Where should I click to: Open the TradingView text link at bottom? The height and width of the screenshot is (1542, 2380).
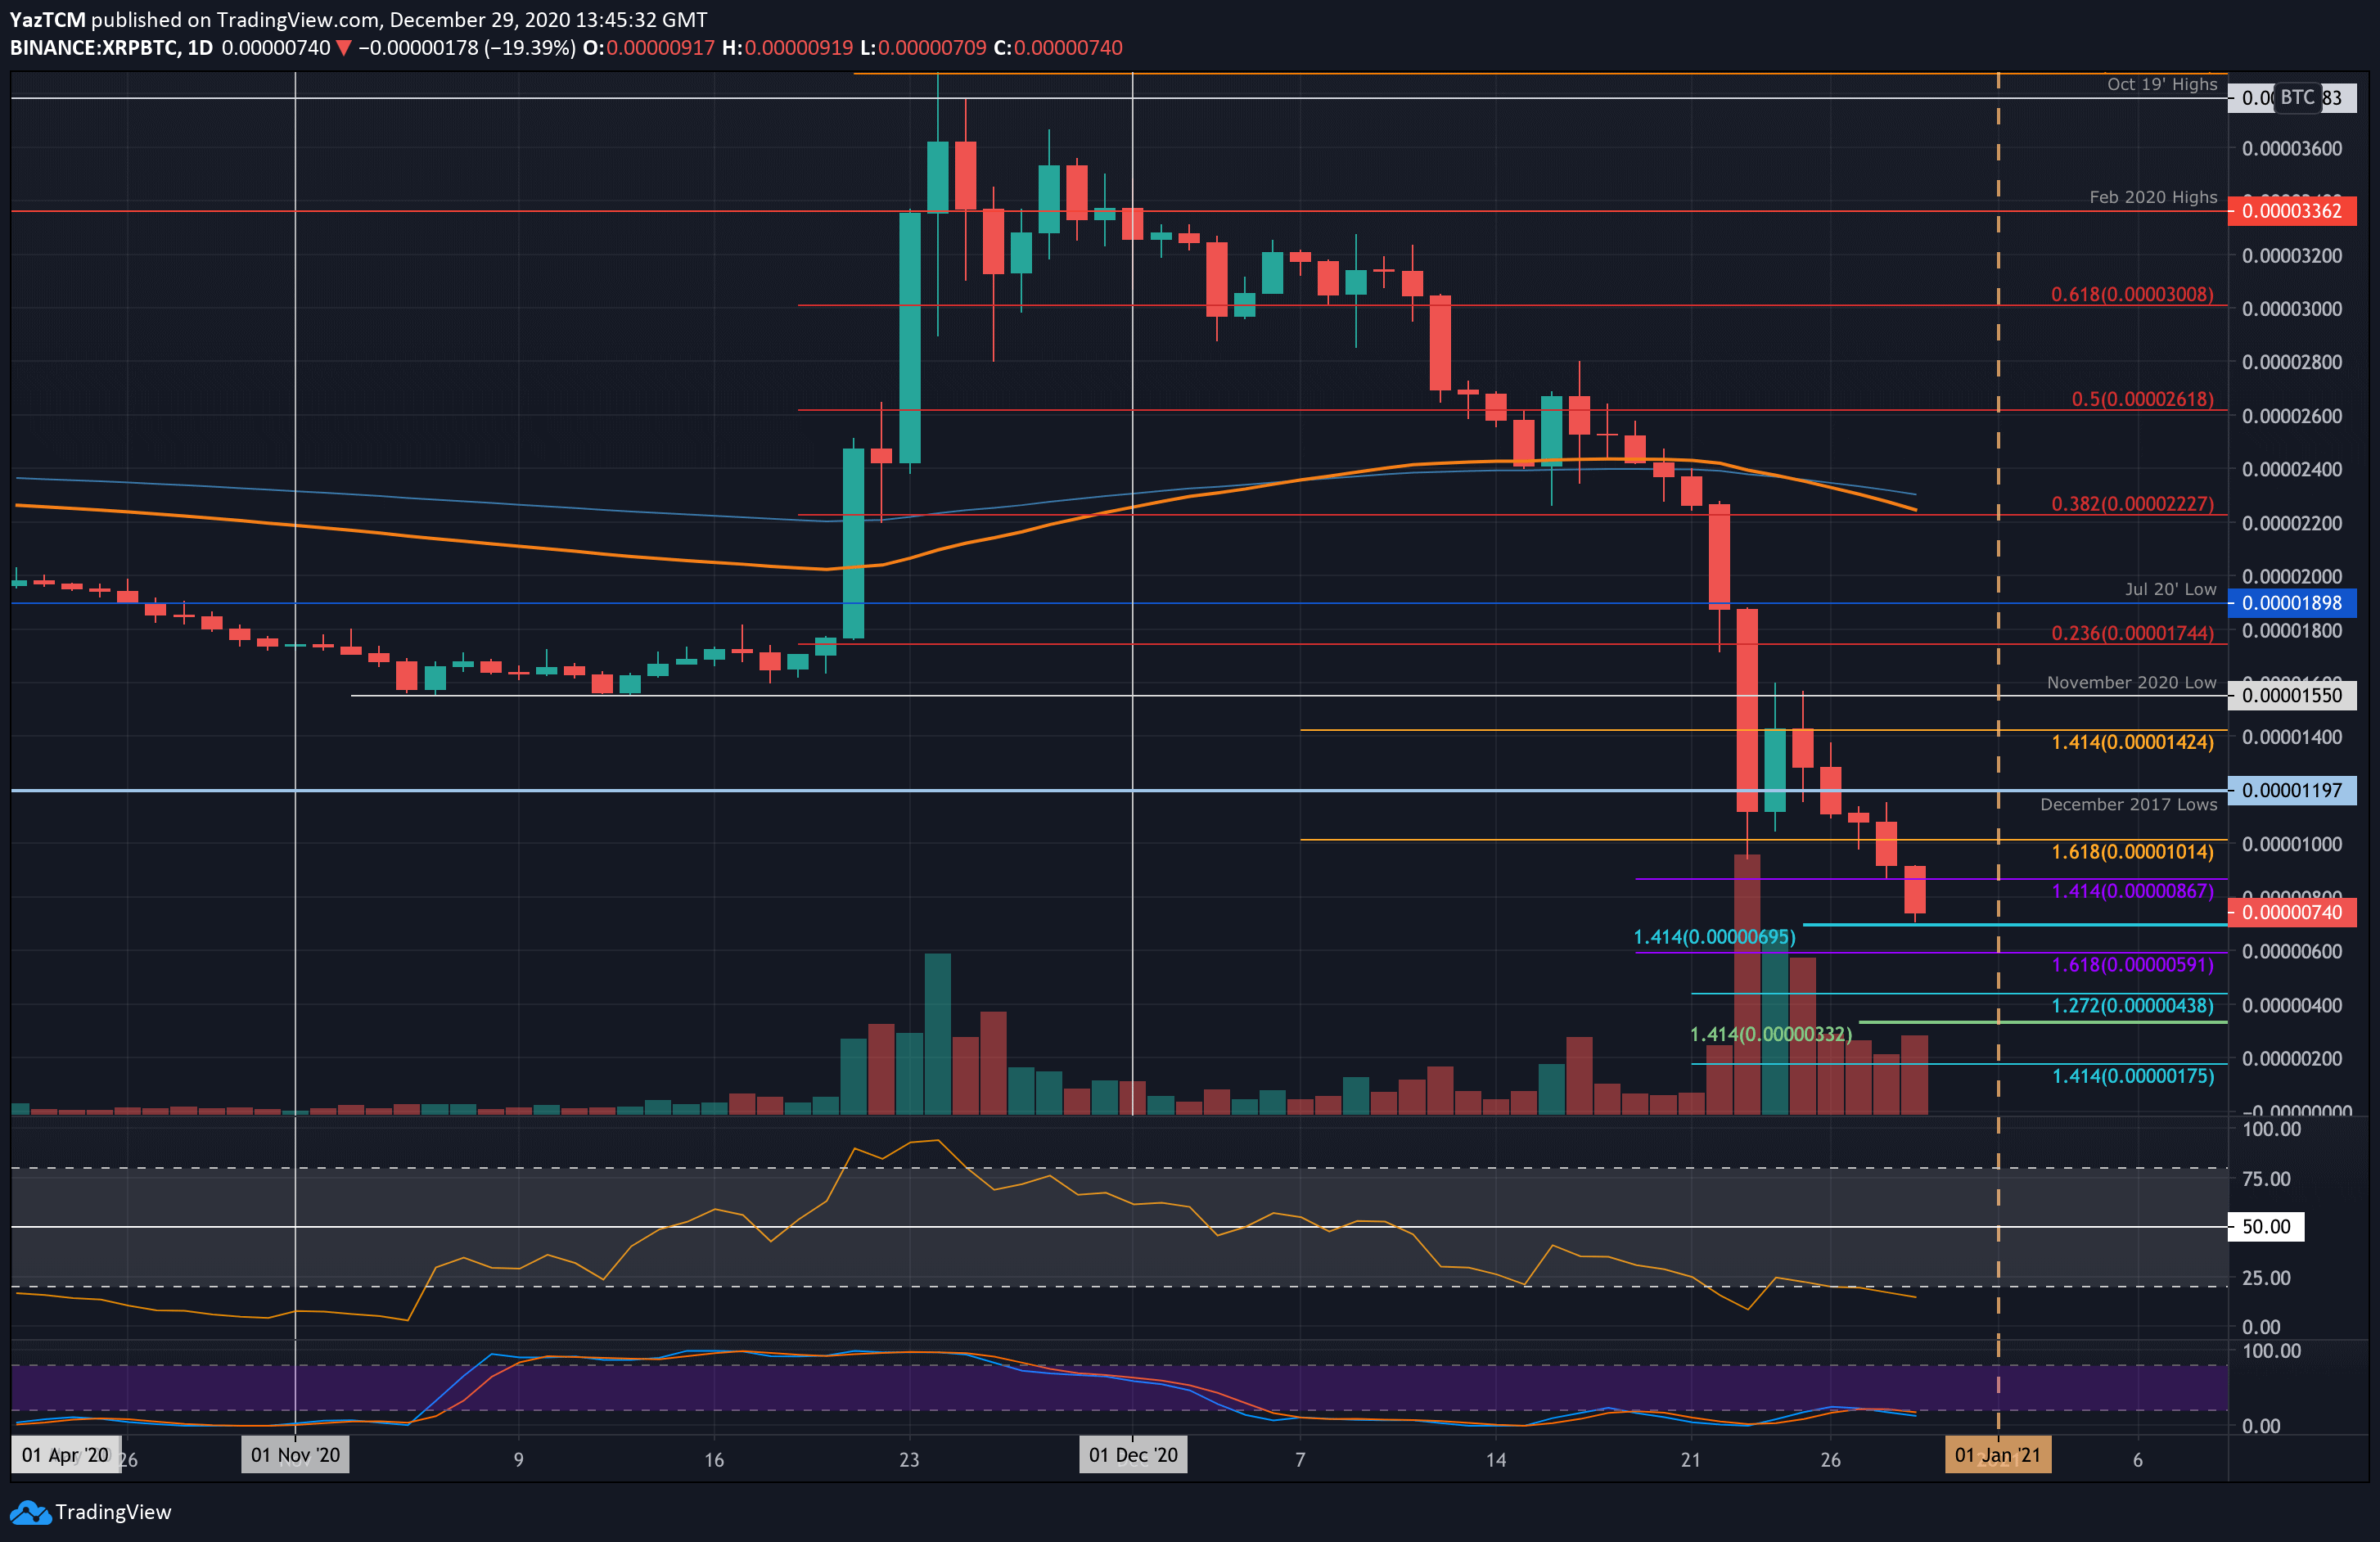point(113,1512)
